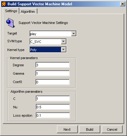
Task: Open the Kernel type dropdown arrow
Action: pos(63,49)
